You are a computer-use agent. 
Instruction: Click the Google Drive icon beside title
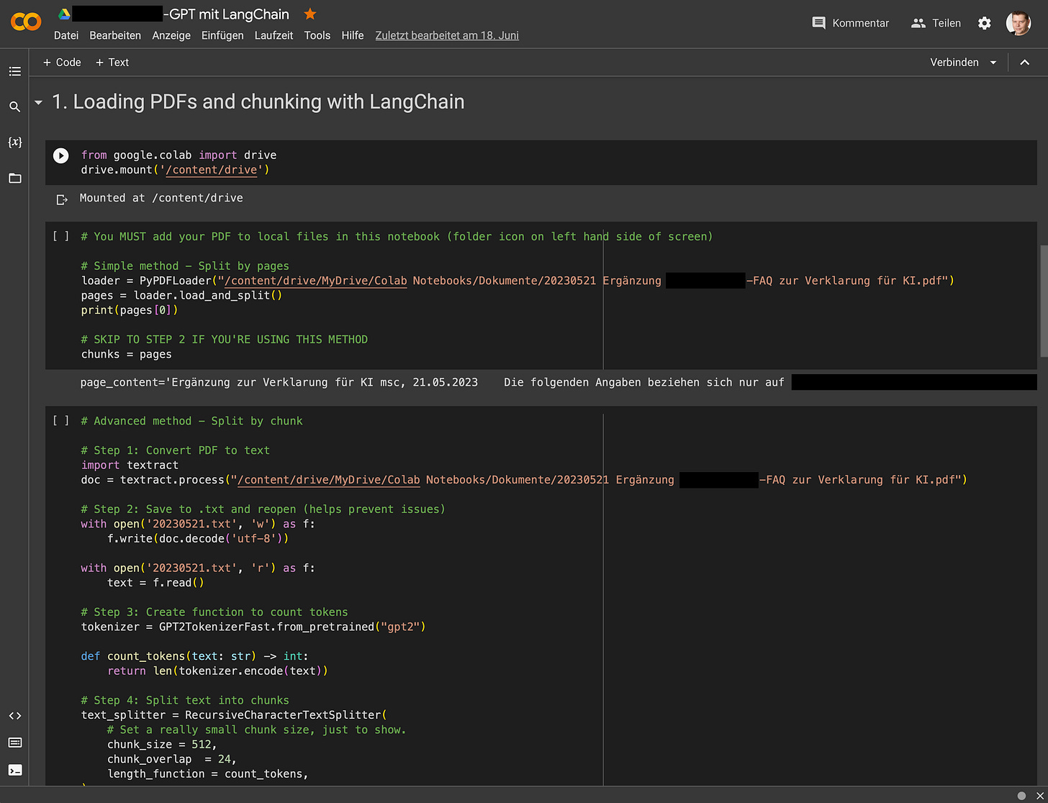pos(64,14)
